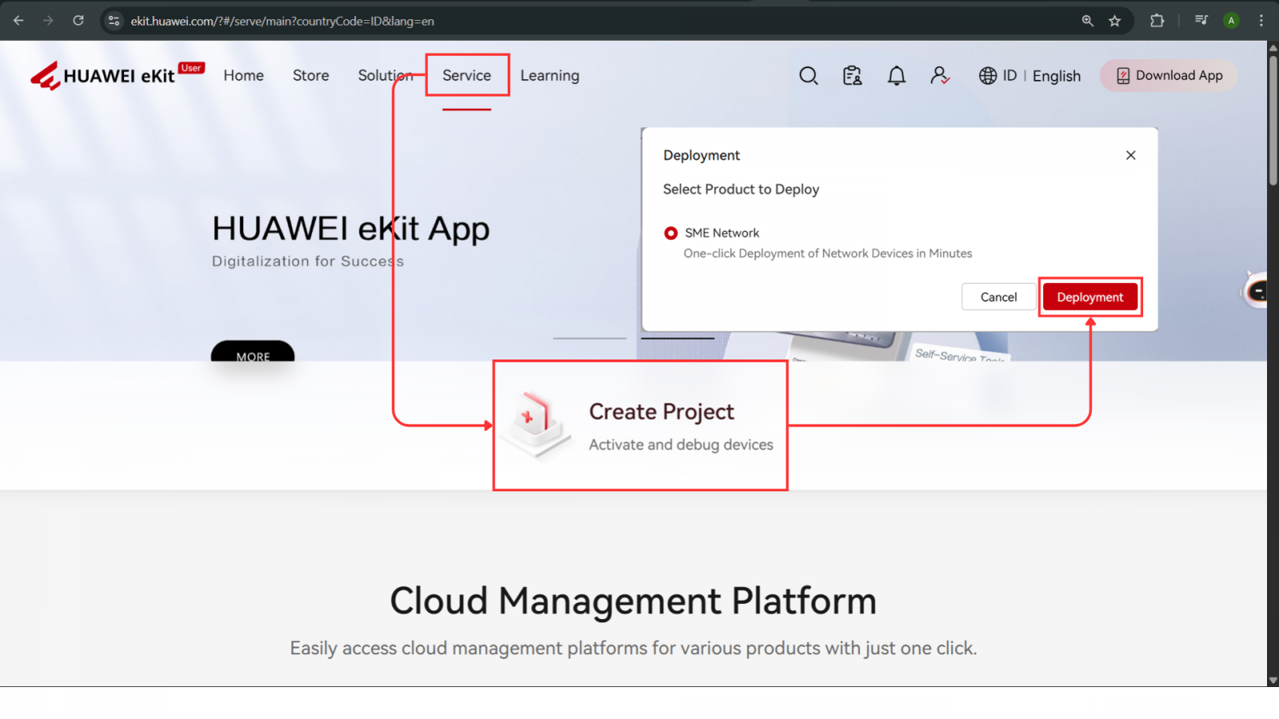Click the user account profile icon
Viewport: 1279px width, 719px height.
point(939,76)
